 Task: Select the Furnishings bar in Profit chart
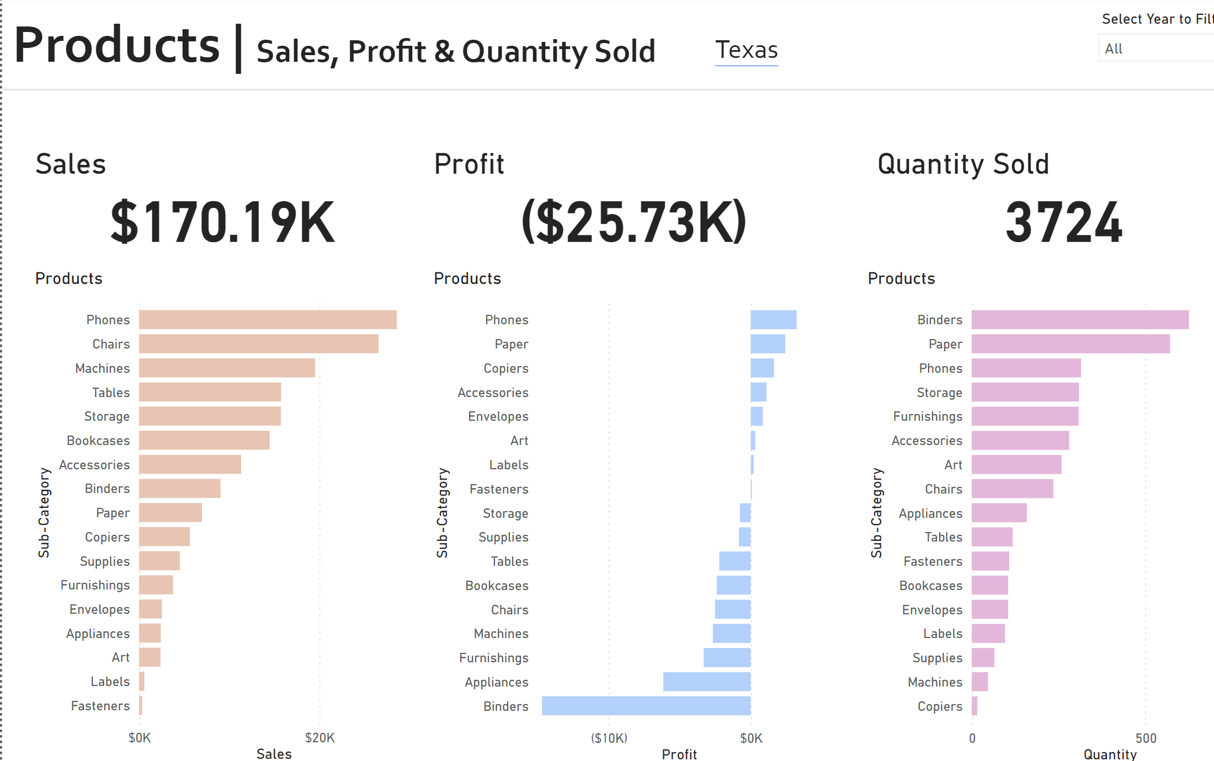click(727, 657)
